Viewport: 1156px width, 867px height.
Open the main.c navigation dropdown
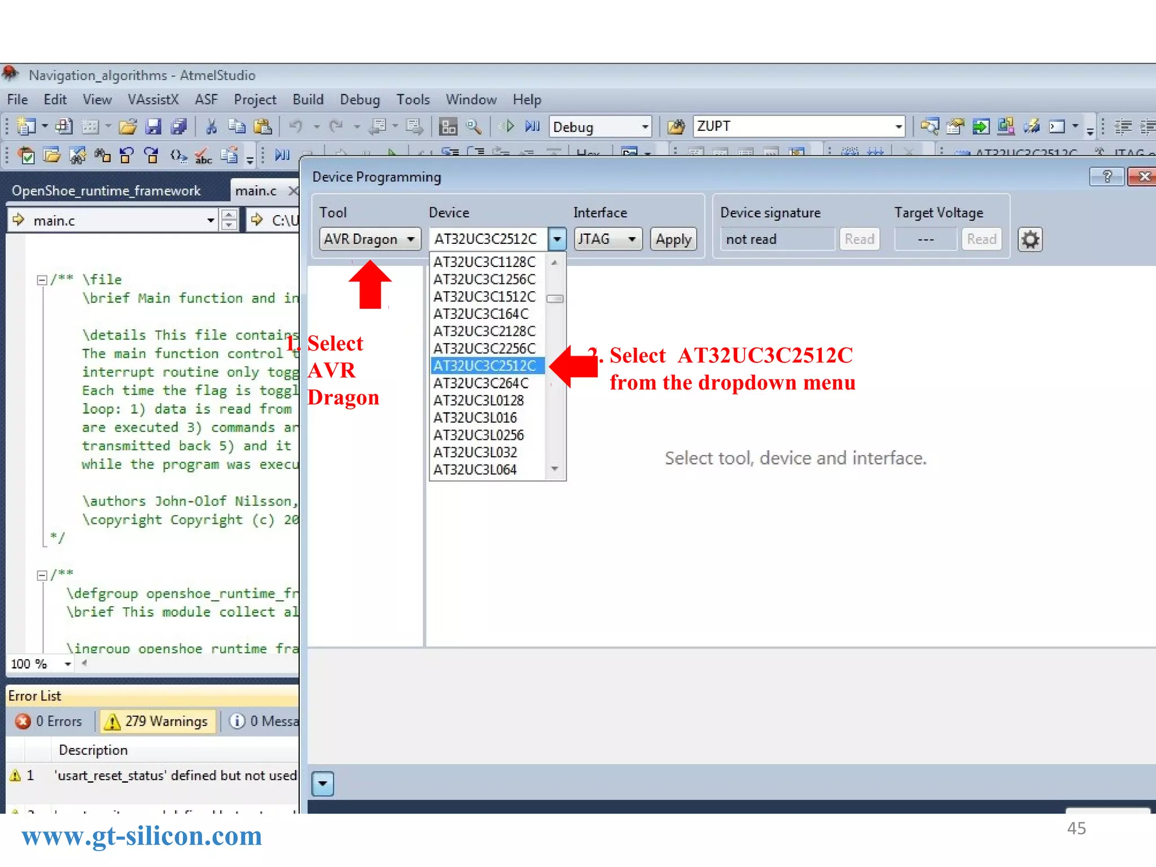tap(211, 220)
